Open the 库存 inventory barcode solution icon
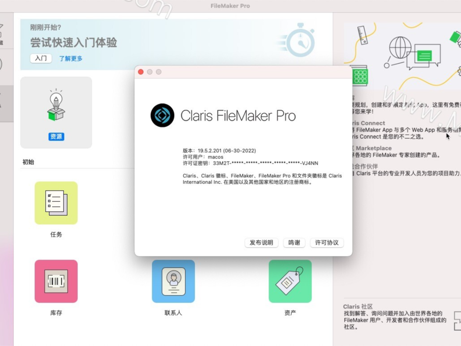This screenshot has height=346, width=461. click(x=56, y=281)
